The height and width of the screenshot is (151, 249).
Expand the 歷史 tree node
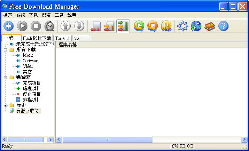pos(6,105)
